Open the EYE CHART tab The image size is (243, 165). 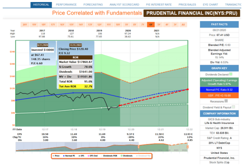(x=210, y=5)
